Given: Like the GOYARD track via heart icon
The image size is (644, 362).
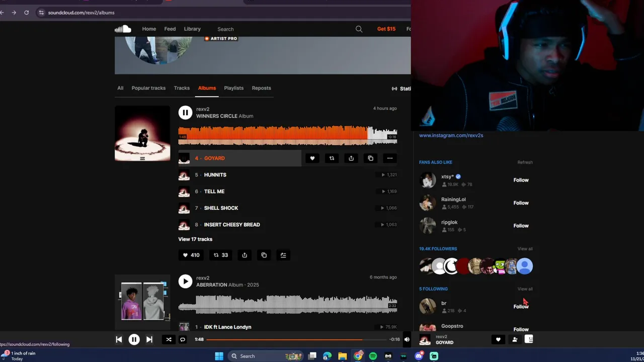Looking at the screenshot, I should (312, 158).
